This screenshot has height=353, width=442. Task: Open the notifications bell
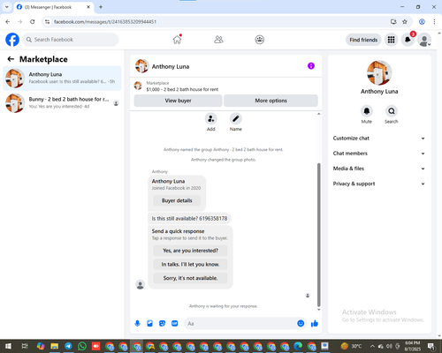coord(408,40)
